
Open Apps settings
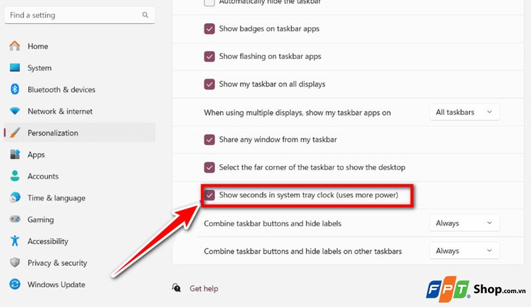[79, 154]
